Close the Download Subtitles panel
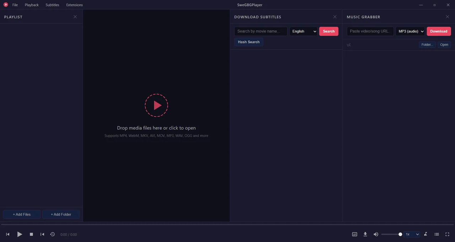Image resolution: width=455 pixels, height=242 pixels. point(335,17)
